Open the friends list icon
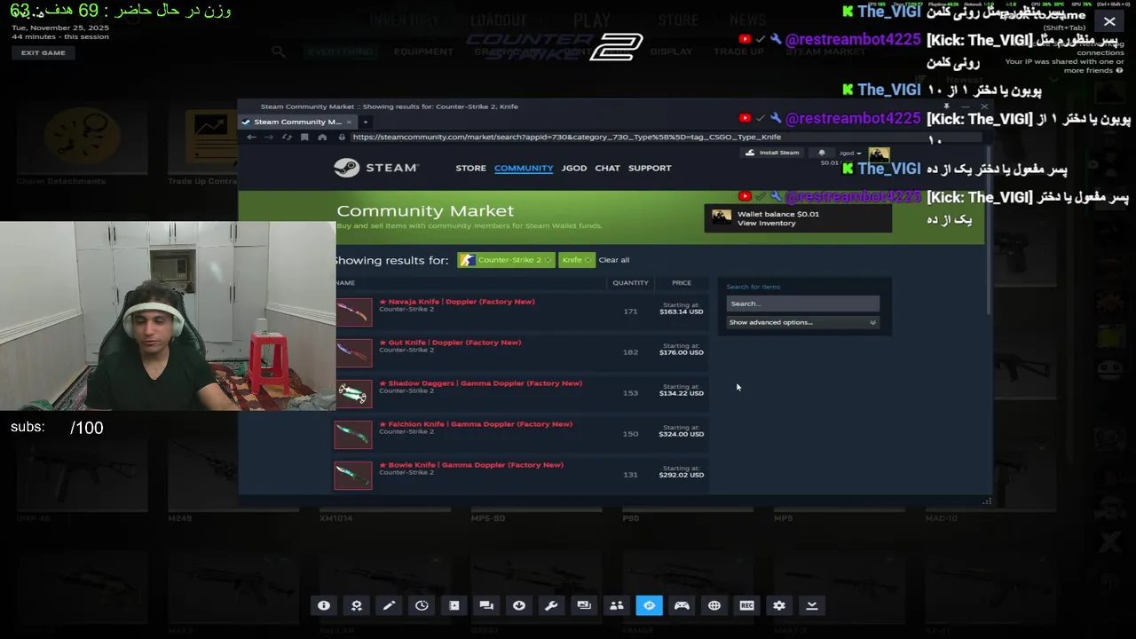Viewport: 1136px width, 639px height. tap(617, 605)
